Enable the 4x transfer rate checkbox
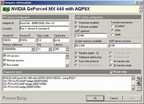 coord(111,61)
